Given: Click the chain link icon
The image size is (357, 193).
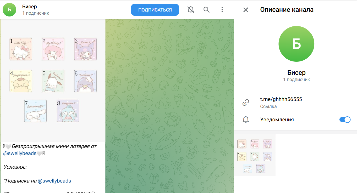Looking at the screenshot, I should pos(246,103).
